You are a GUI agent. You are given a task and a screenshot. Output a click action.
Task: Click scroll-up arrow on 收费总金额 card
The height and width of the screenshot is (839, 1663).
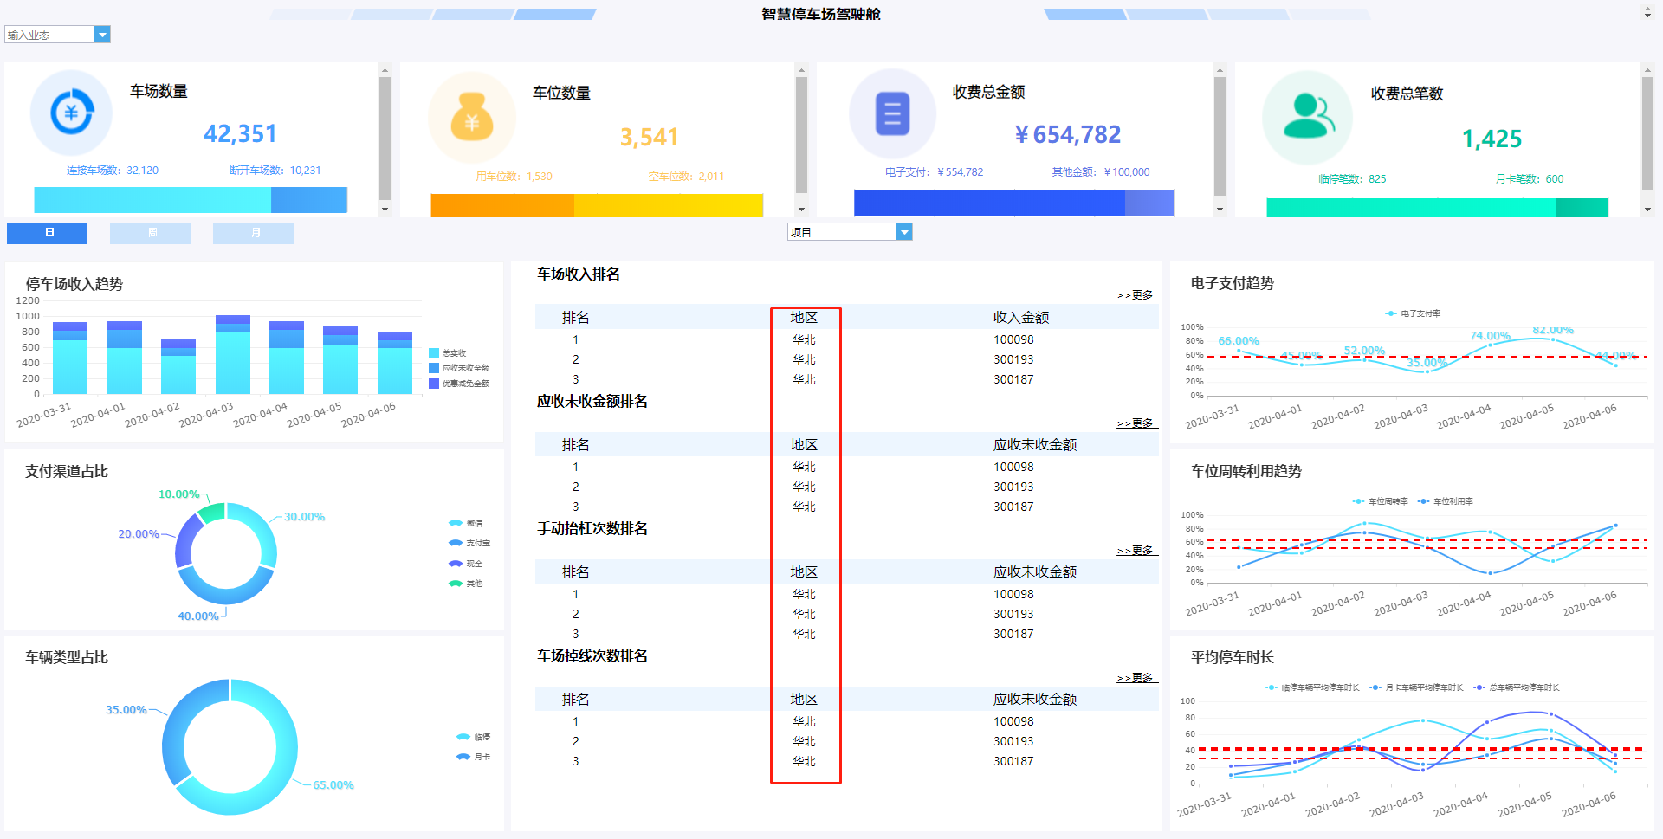point(1220,69)
